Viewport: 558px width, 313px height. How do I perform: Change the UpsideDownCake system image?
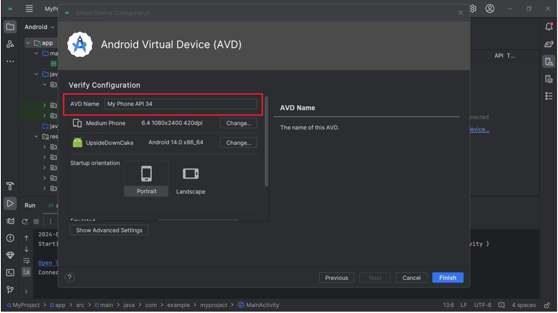239,142
